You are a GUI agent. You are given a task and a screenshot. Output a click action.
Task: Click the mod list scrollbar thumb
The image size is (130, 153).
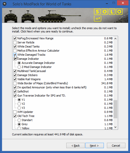[x=115, y=109]
